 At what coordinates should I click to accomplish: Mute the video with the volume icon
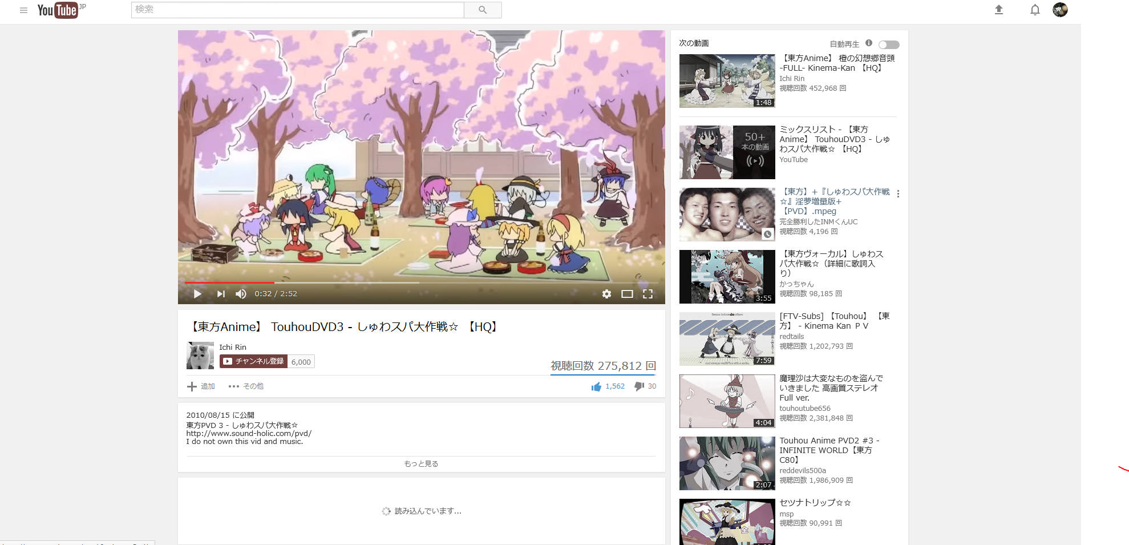[x=241, y=293]
